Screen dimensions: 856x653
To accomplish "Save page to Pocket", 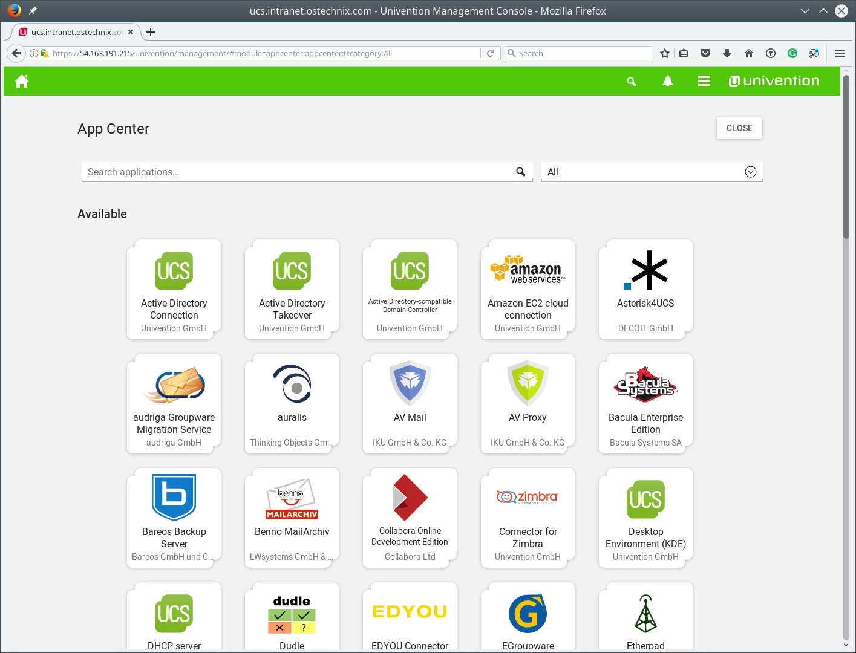I will 705,53.
